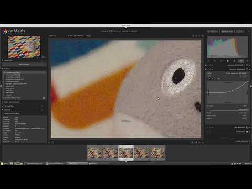Open preferences gear icon
Viewport: 252px width, 189px height.
tap(203, 36)
